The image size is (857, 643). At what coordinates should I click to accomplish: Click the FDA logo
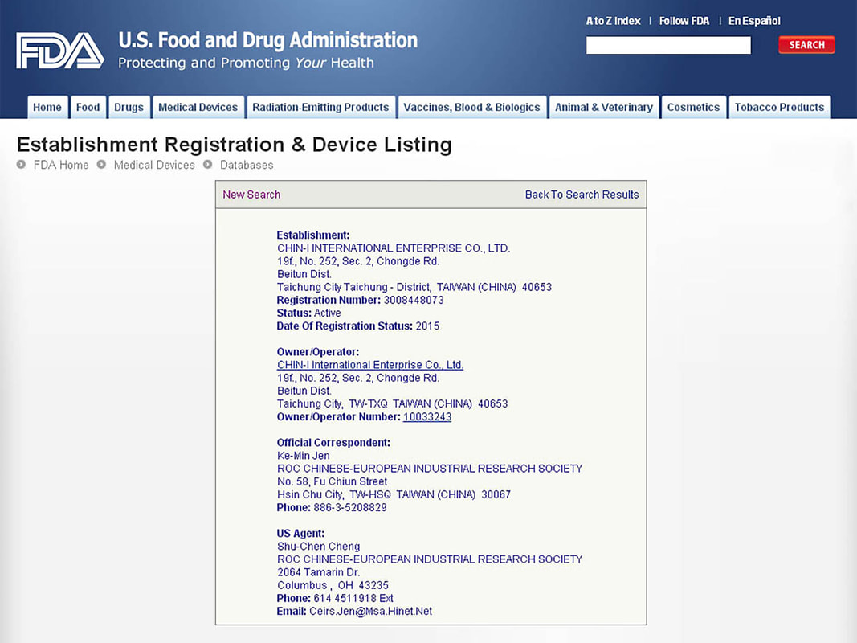point(60,51)
